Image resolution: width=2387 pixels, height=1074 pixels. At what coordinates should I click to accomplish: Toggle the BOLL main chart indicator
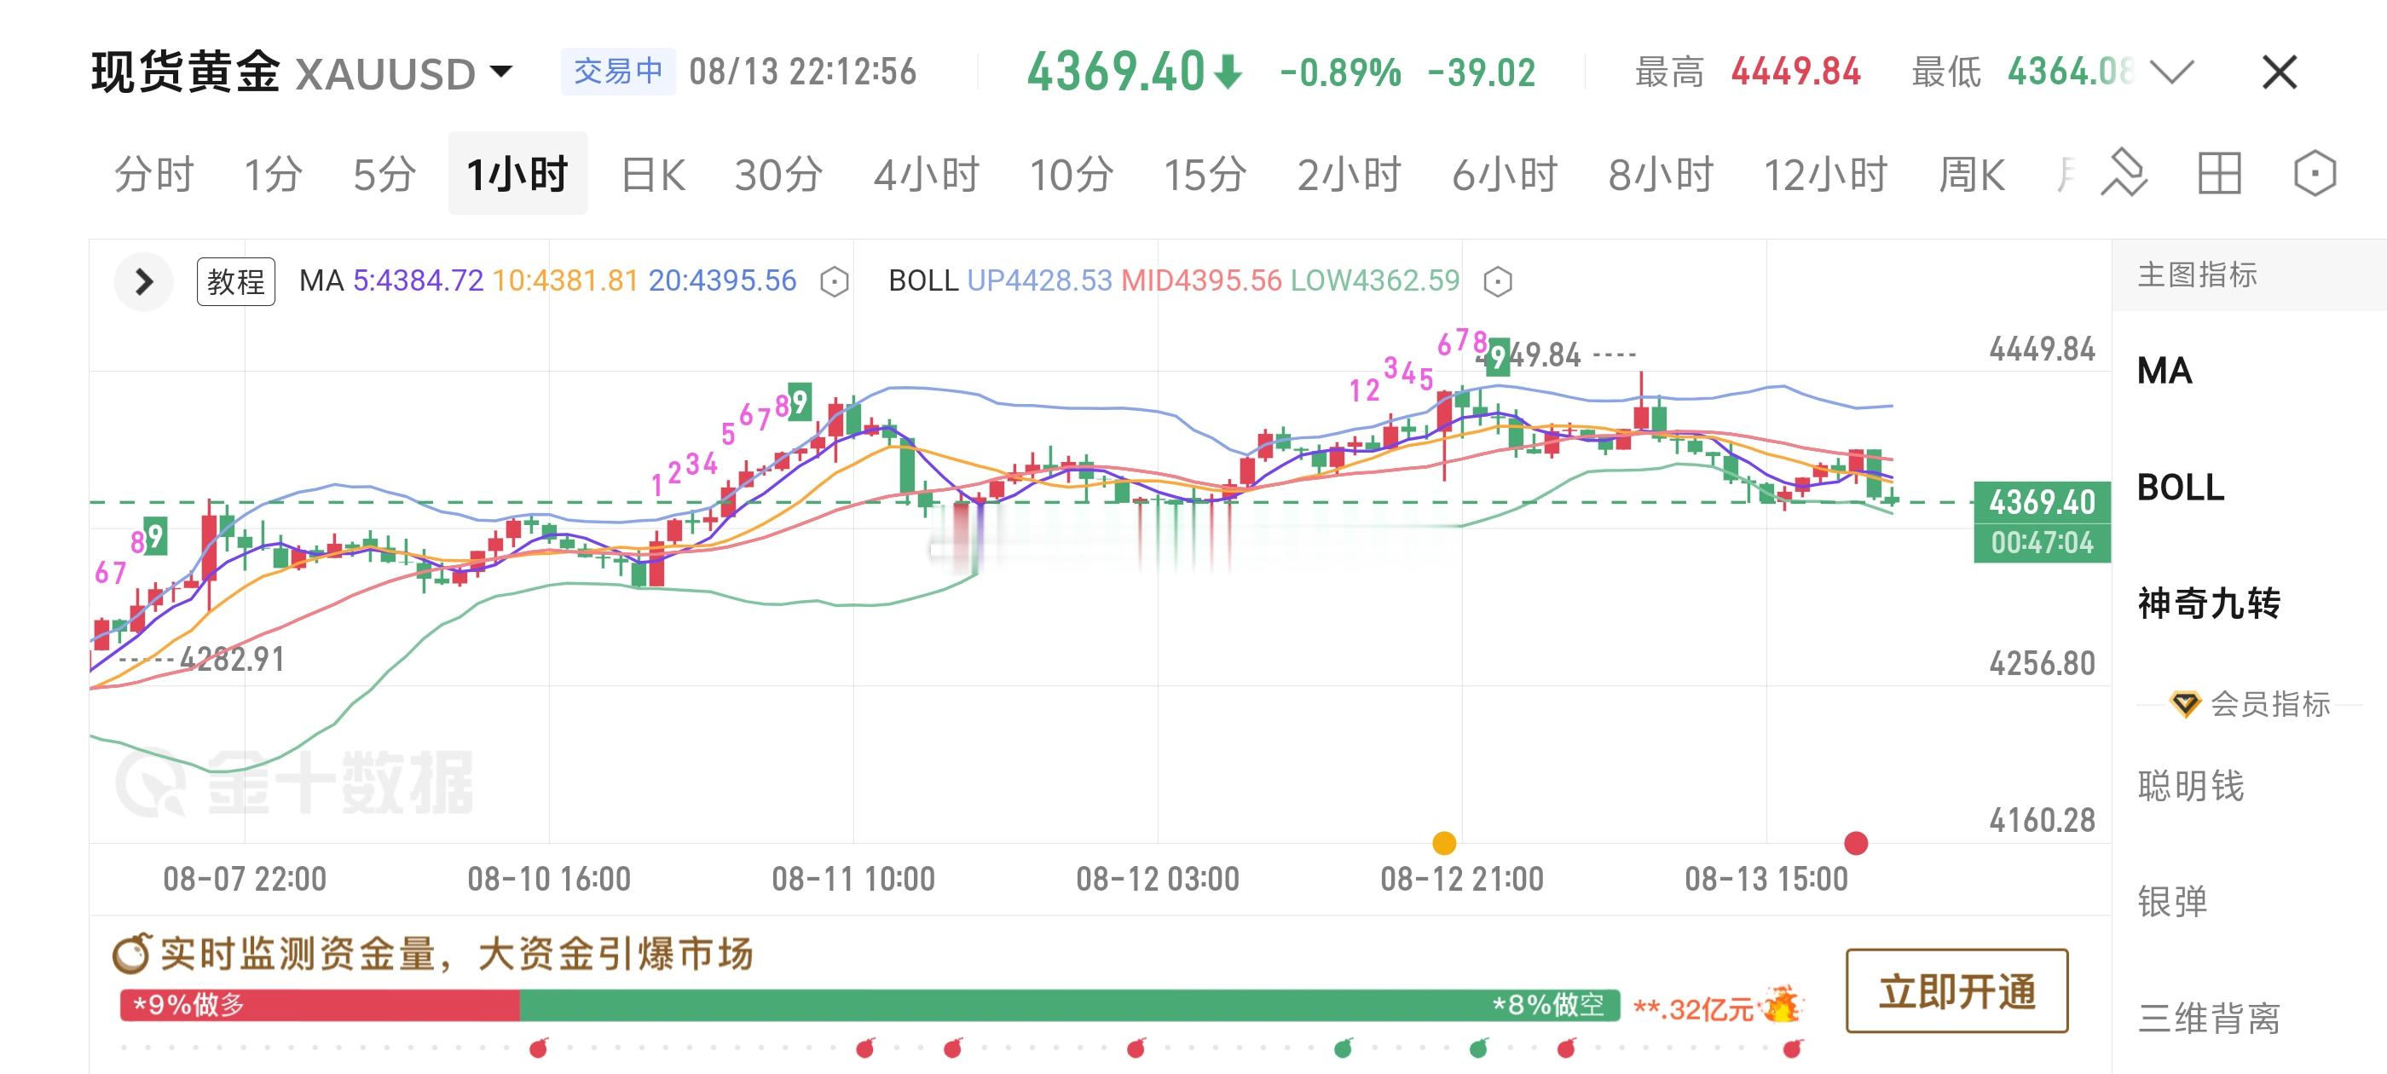[x=2181, y=488]
